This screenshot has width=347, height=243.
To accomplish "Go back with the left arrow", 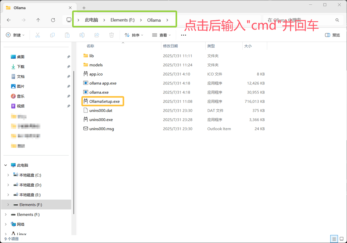I will click(x=9, y=20).
